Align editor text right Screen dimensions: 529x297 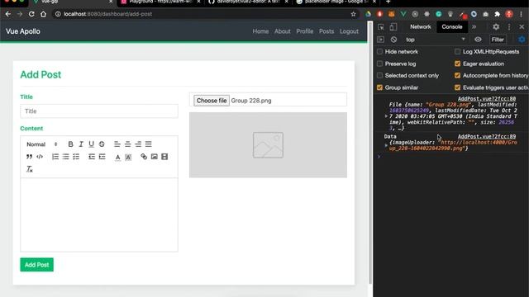pyautogui.click(x=138, y=144)
